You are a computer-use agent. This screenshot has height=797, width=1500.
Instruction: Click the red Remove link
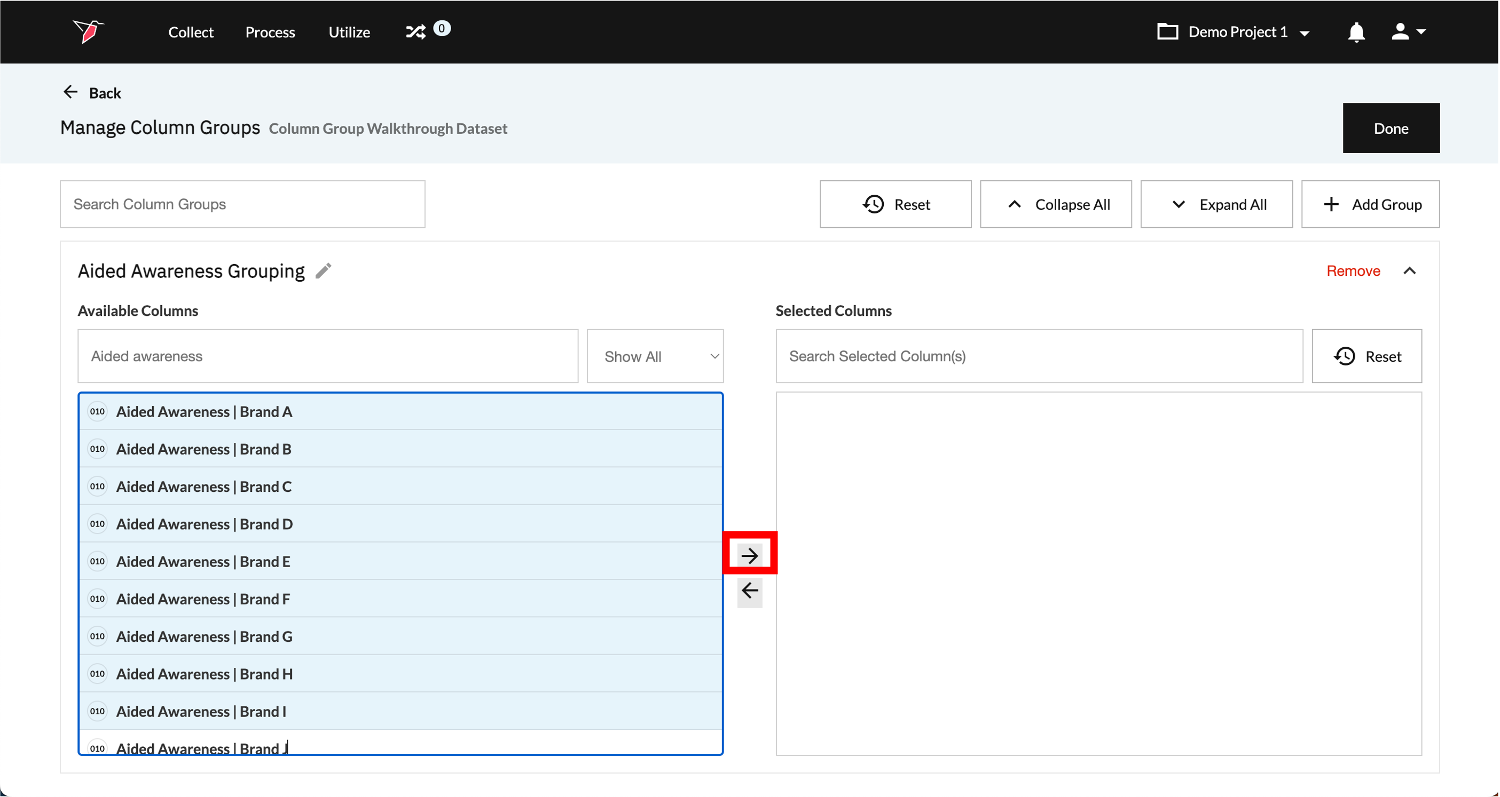1353,271
